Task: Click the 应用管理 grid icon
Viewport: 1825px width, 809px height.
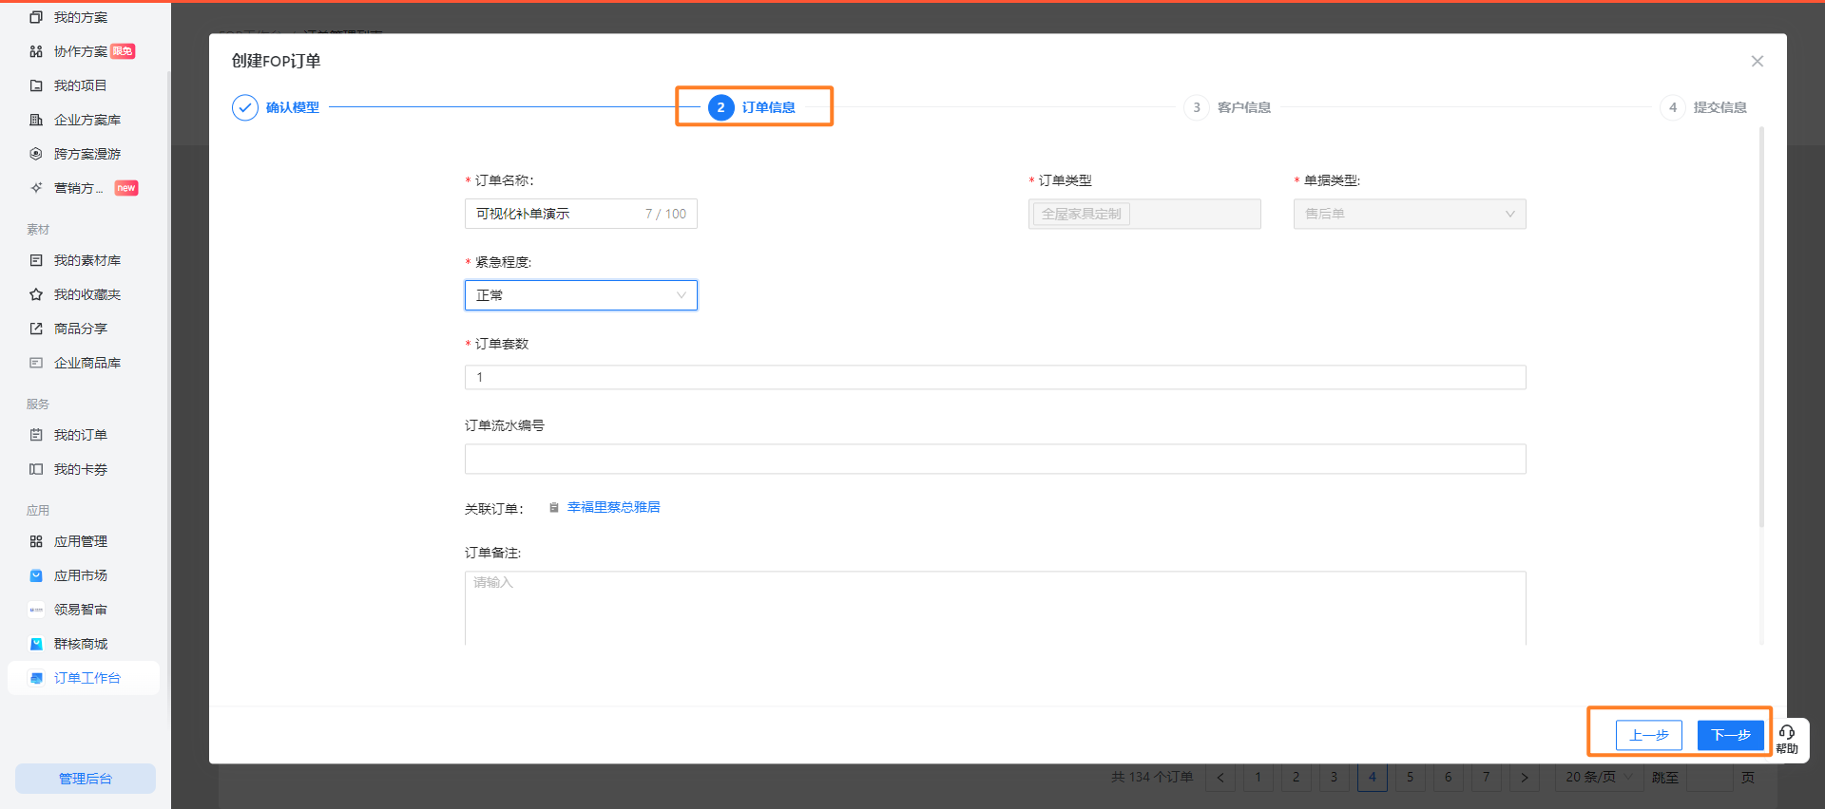Action: click(x=36, y=541)
